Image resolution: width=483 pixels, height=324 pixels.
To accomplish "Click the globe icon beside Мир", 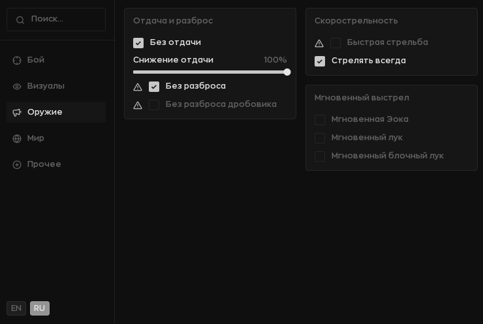I will tap(17, 138).
